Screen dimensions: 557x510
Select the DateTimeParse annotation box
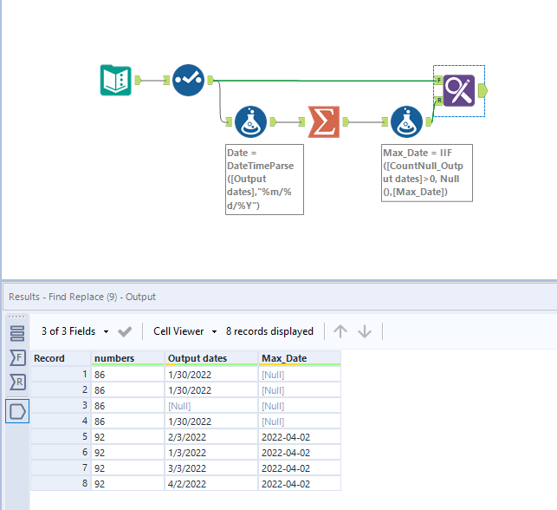click(265, 180)
